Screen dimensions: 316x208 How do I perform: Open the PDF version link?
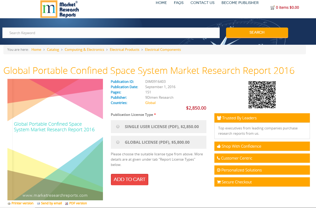pyautogui.click(x=78, y=204)
